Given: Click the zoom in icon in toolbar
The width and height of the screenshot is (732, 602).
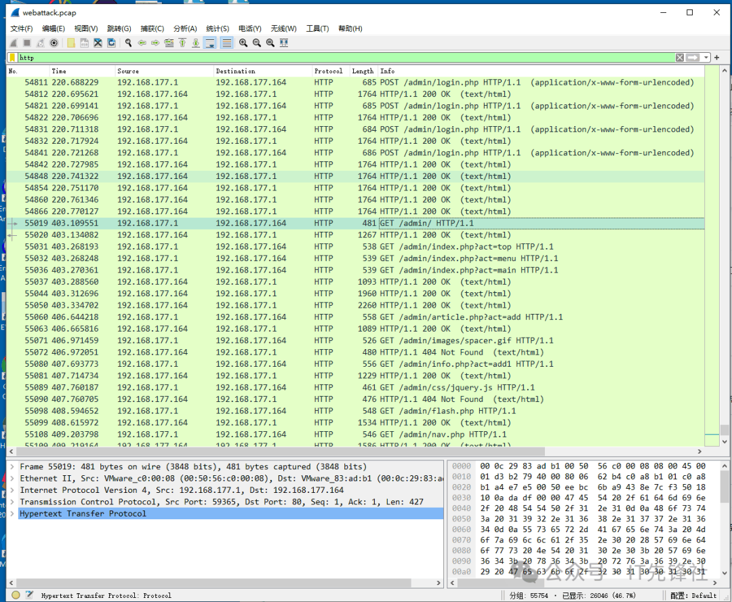Looking at the screenshot, I should pyautogui.click(x=243, y=43).
